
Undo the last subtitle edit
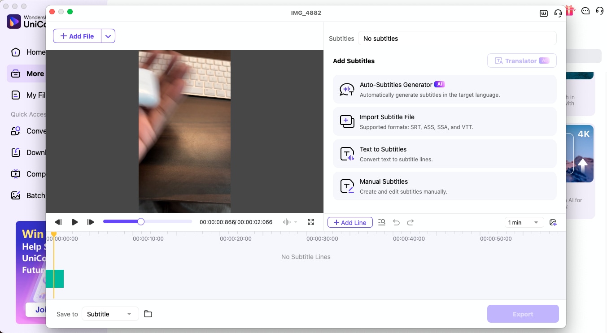point(396,222)
